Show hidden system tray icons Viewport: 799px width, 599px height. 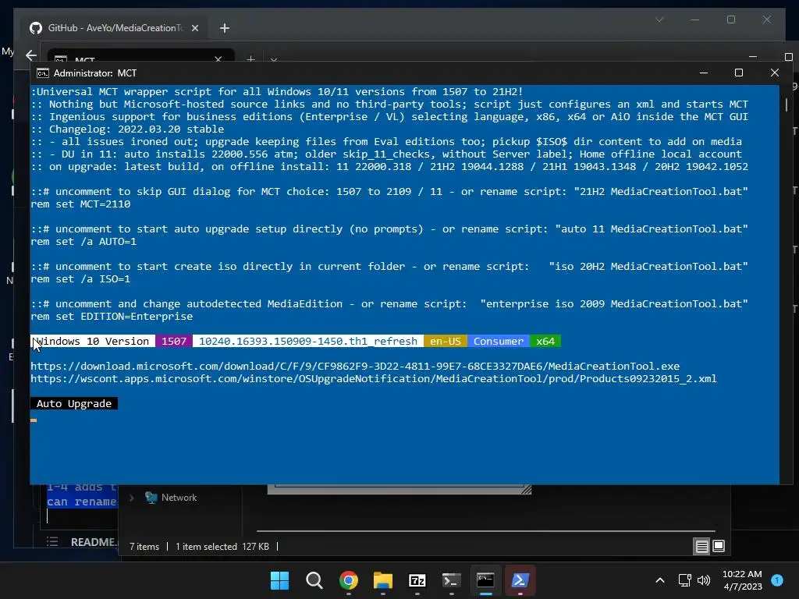coord(660,580)
